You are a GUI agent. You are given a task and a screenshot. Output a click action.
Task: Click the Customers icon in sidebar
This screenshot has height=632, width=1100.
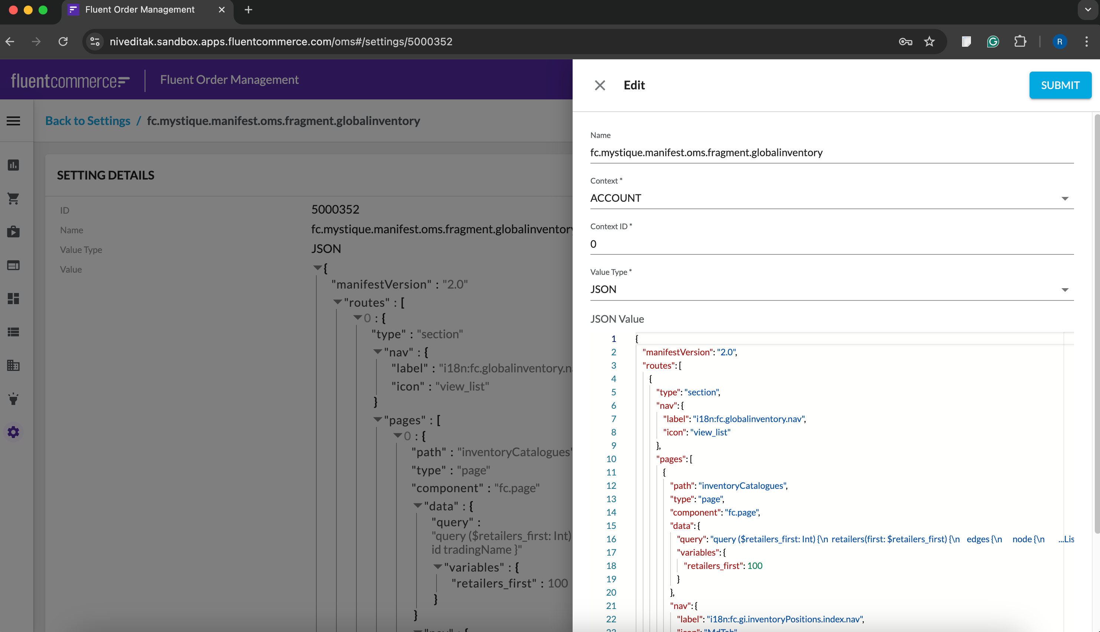pyautogui.click(x=14, y=264)
